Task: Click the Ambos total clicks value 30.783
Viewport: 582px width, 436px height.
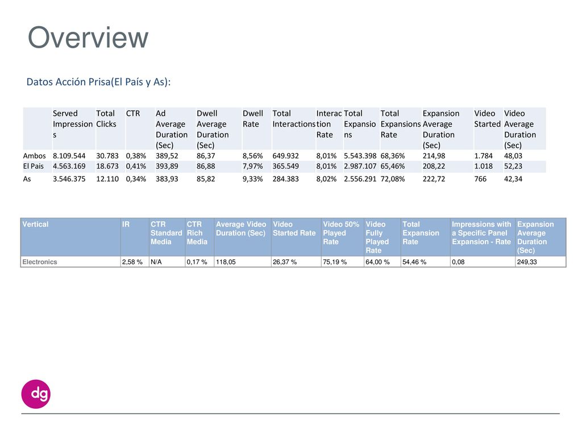Action: click(107, 156)
